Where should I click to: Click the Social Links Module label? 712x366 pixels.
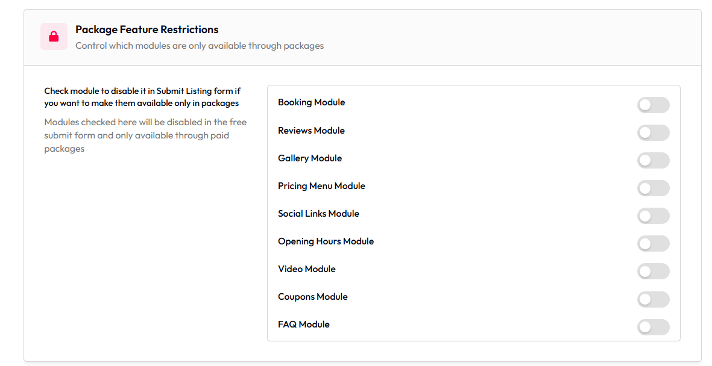[x=319, y=214]
